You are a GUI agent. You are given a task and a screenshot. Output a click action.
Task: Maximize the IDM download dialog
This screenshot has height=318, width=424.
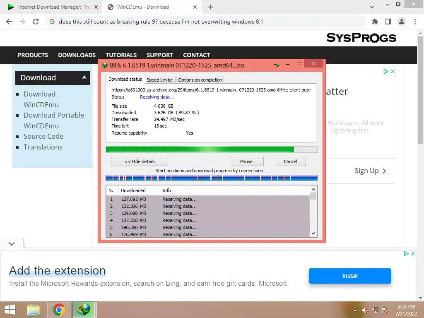[x=299, y=63]
